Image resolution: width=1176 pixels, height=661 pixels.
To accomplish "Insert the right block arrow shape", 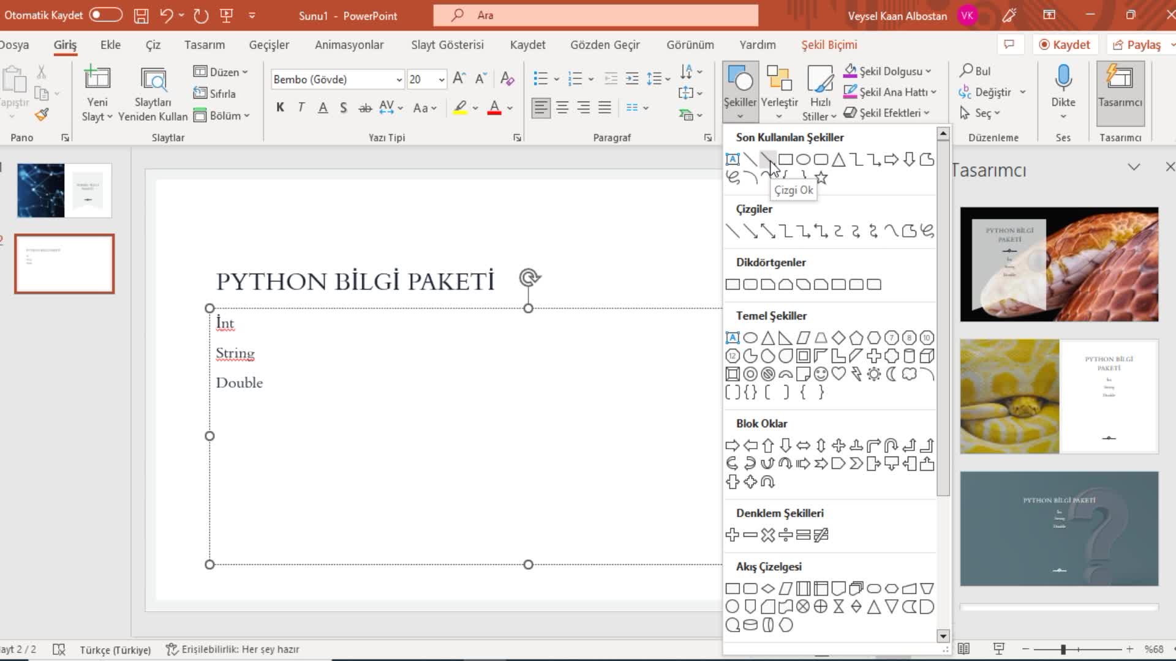I will tap(733, 446).
